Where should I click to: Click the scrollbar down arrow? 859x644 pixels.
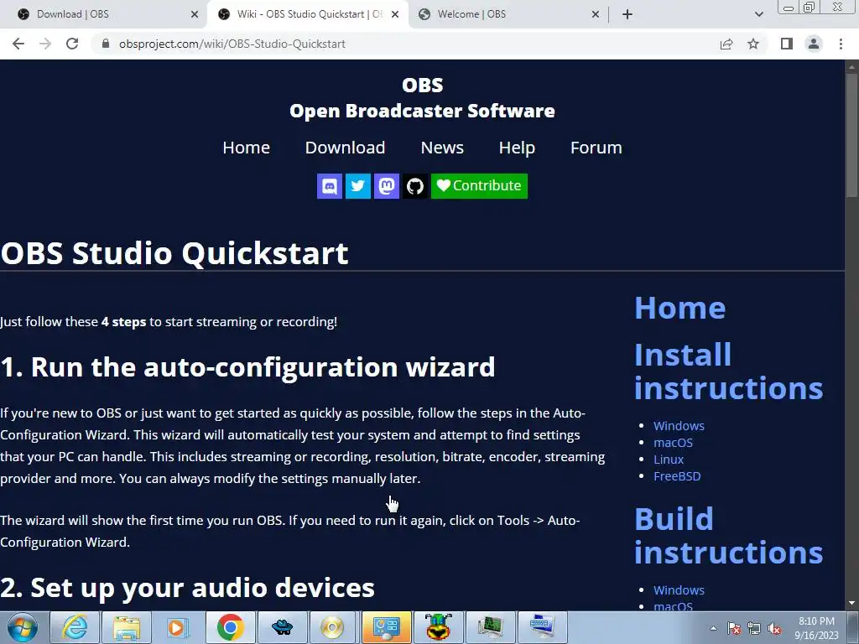(x=851, y=604)
